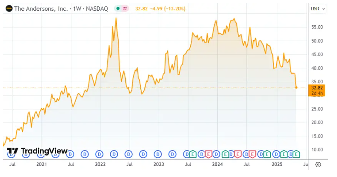This screenshot has height=177, width=337.
Task: Select the October 2021 dividend marker
Action: (85, 154)
